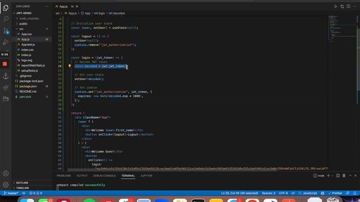The width and height of the screenshot is (360, 202).
Task: Open the Source Control view
Action: point(6,30)
